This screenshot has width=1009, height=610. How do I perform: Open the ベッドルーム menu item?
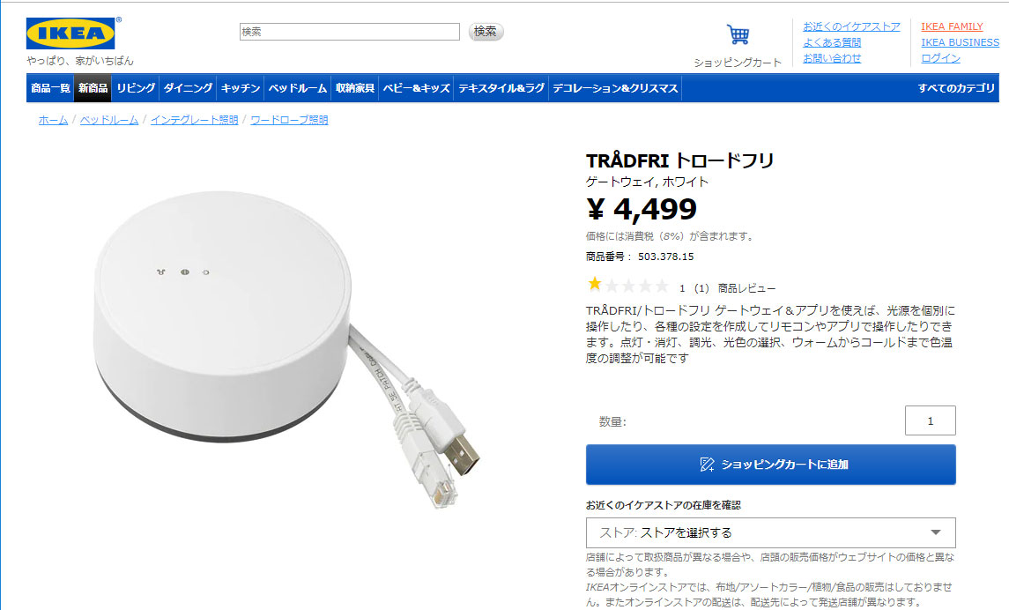(297, 88)
